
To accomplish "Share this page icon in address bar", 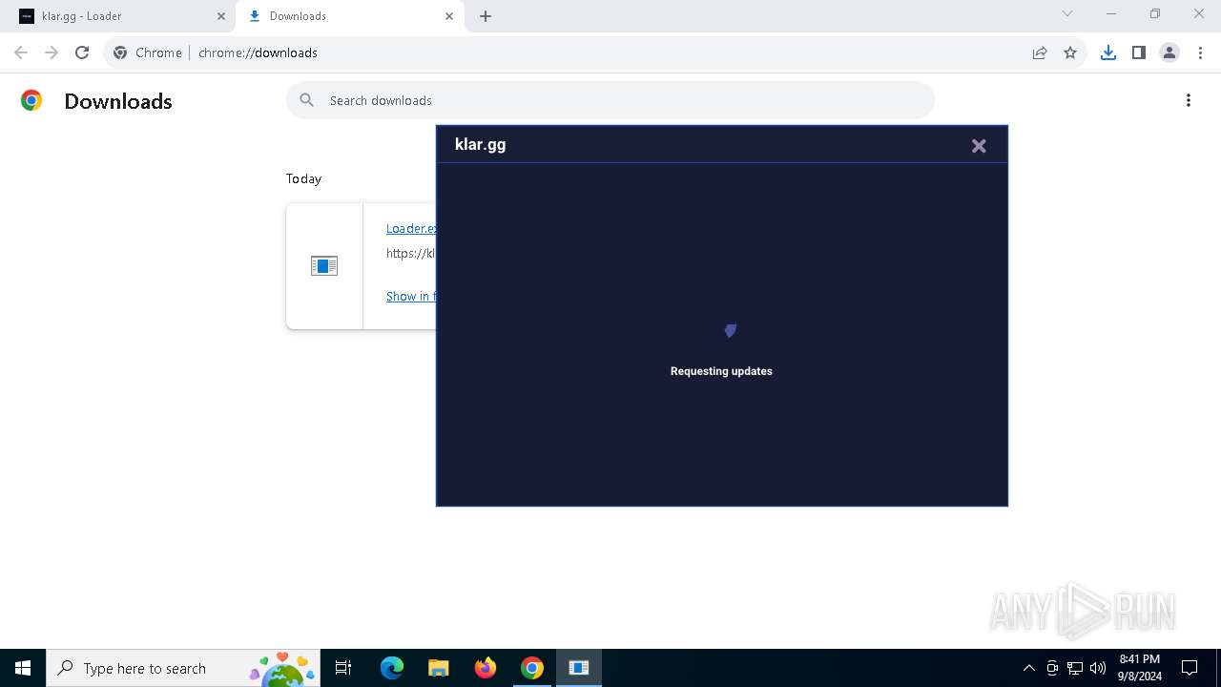I will pyautogui.click(x=1040, y=52).
